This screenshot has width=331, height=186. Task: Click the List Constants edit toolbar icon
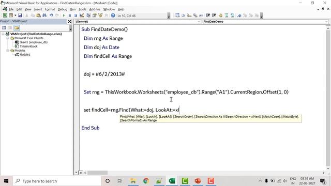(x=183, y=16)
